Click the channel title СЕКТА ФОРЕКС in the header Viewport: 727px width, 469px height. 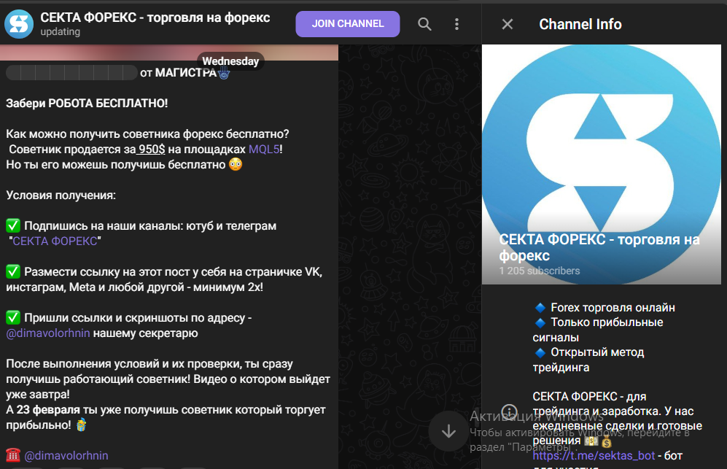[155, 18]
